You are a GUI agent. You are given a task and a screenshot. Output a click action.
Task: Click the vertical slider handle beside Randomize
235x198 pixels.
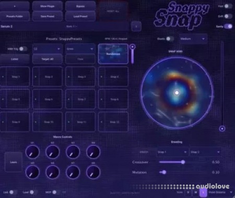133,47
